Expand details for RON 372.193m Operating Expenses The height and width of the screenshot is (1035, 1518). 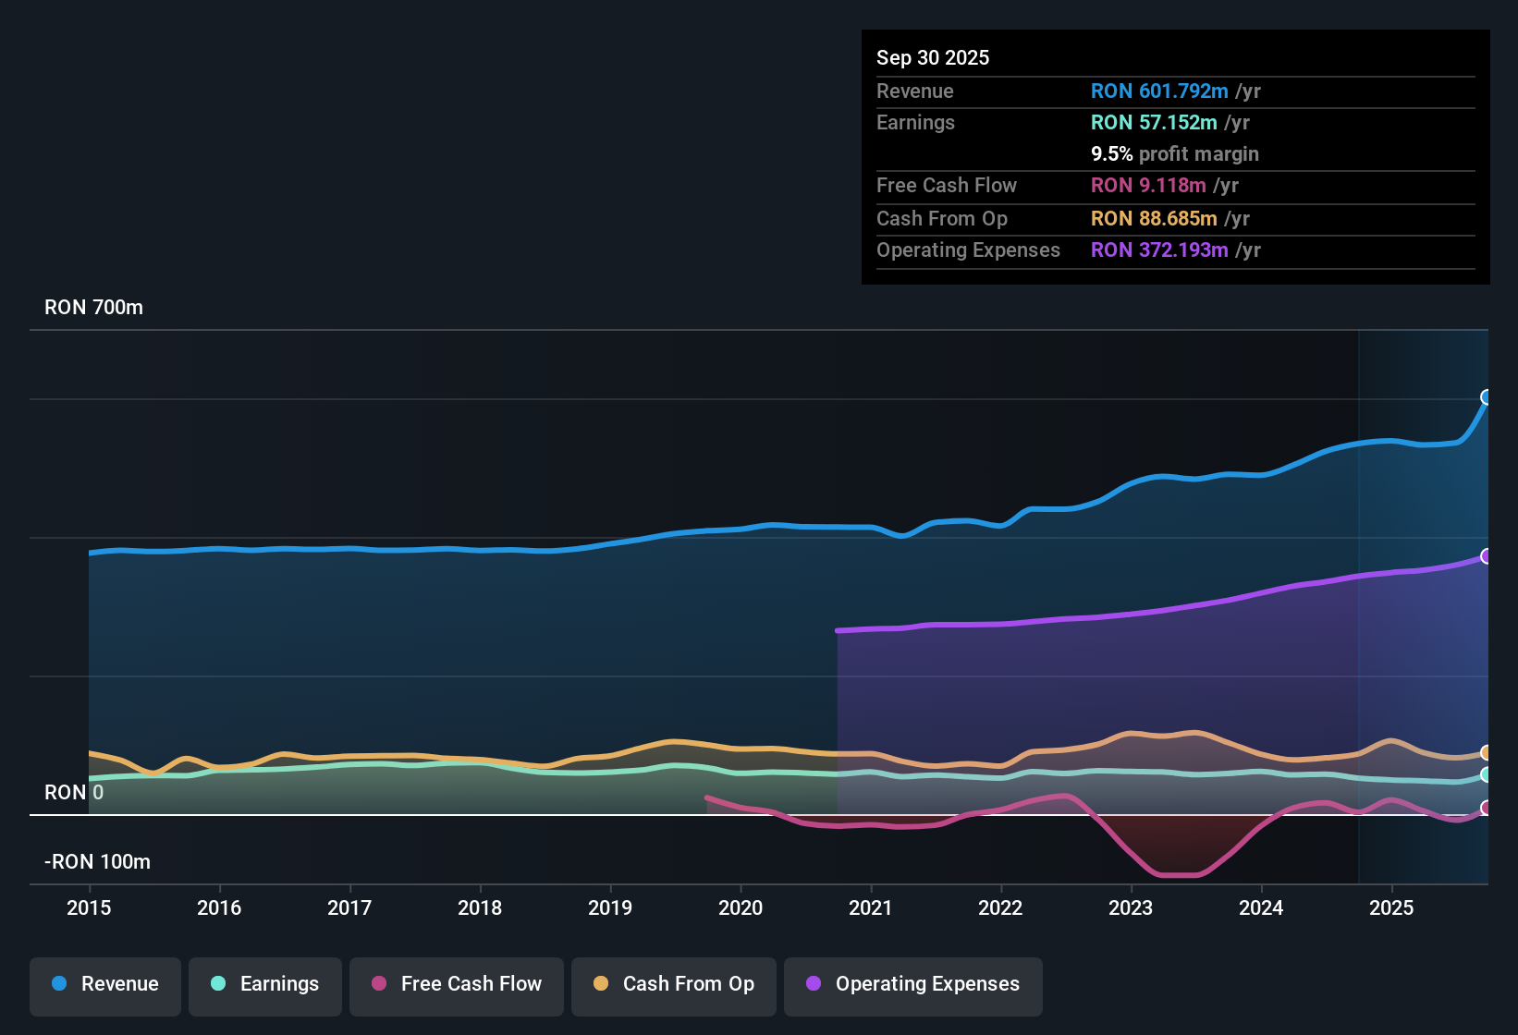pos(1159,250)
